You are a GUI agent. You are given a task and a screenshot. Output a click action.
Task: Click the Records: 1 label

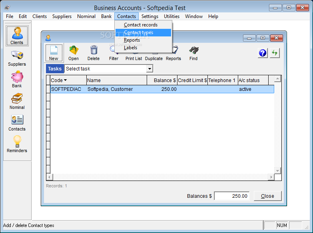point(56,186)
